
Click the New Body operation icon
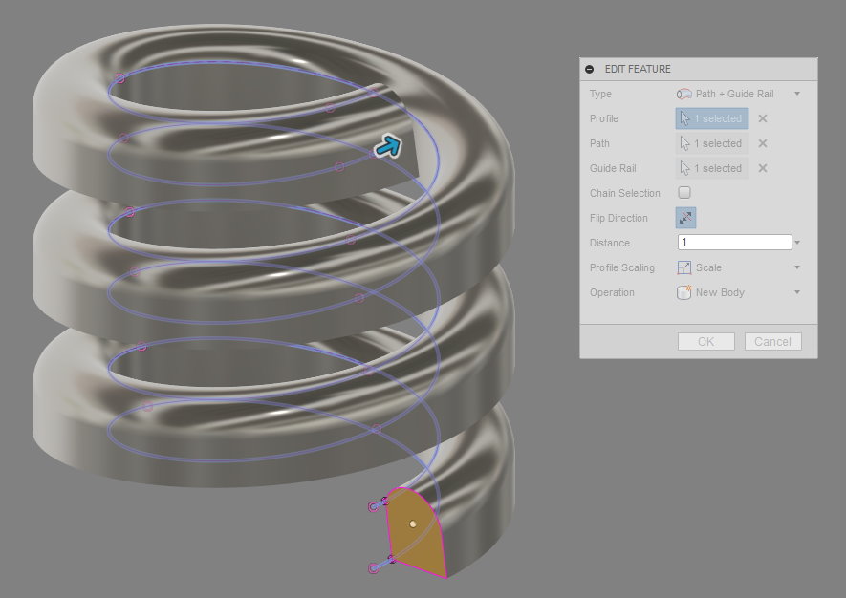coord(683,292)
